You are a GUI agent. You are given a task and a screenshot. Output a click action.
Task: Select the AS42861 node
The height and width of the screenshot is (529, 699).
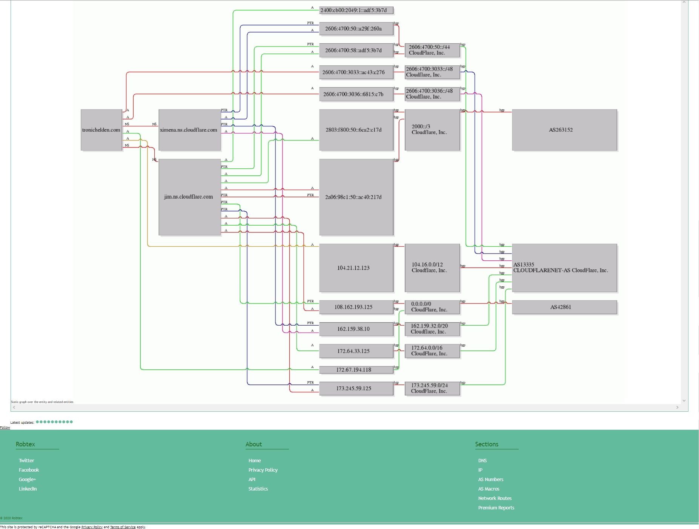tap(565, 307)
